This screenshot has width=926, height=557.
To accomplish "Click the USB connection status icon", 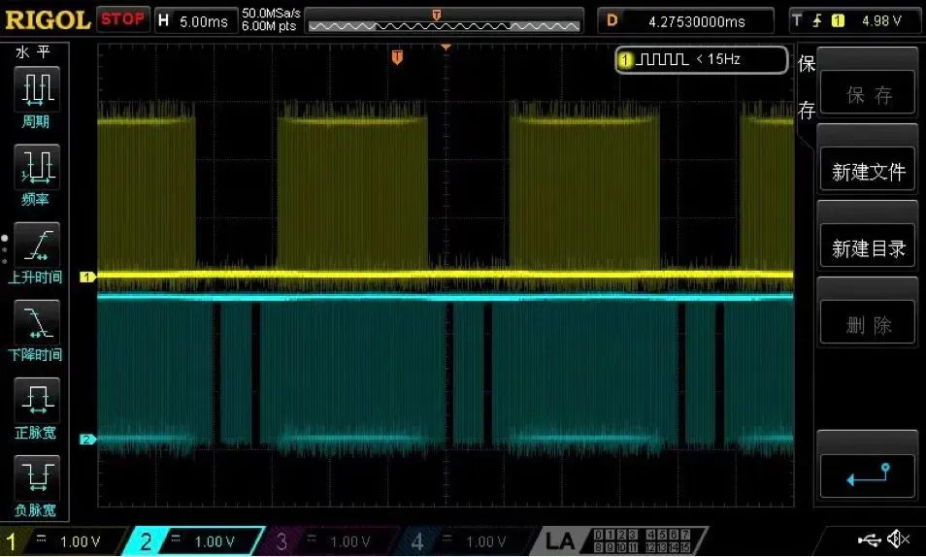I will (x=870, y=540).
